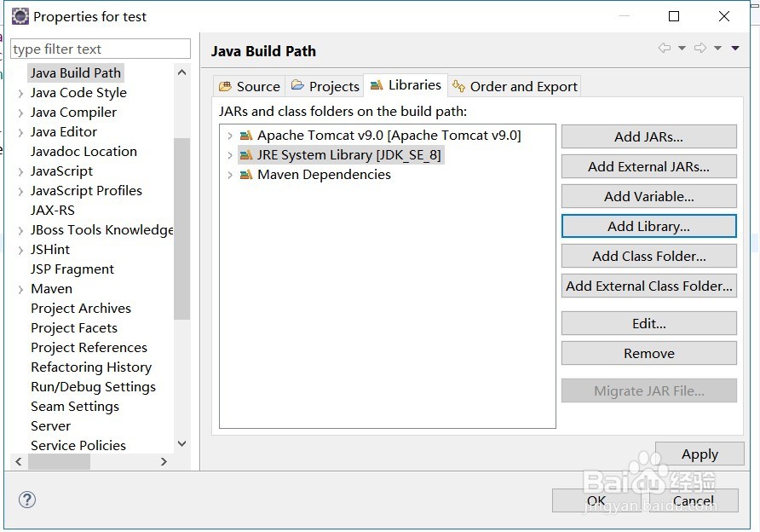Click the forward navigation arrow icon
The image size is (760, 532).
pyautogui.click(x=700, y=49)
